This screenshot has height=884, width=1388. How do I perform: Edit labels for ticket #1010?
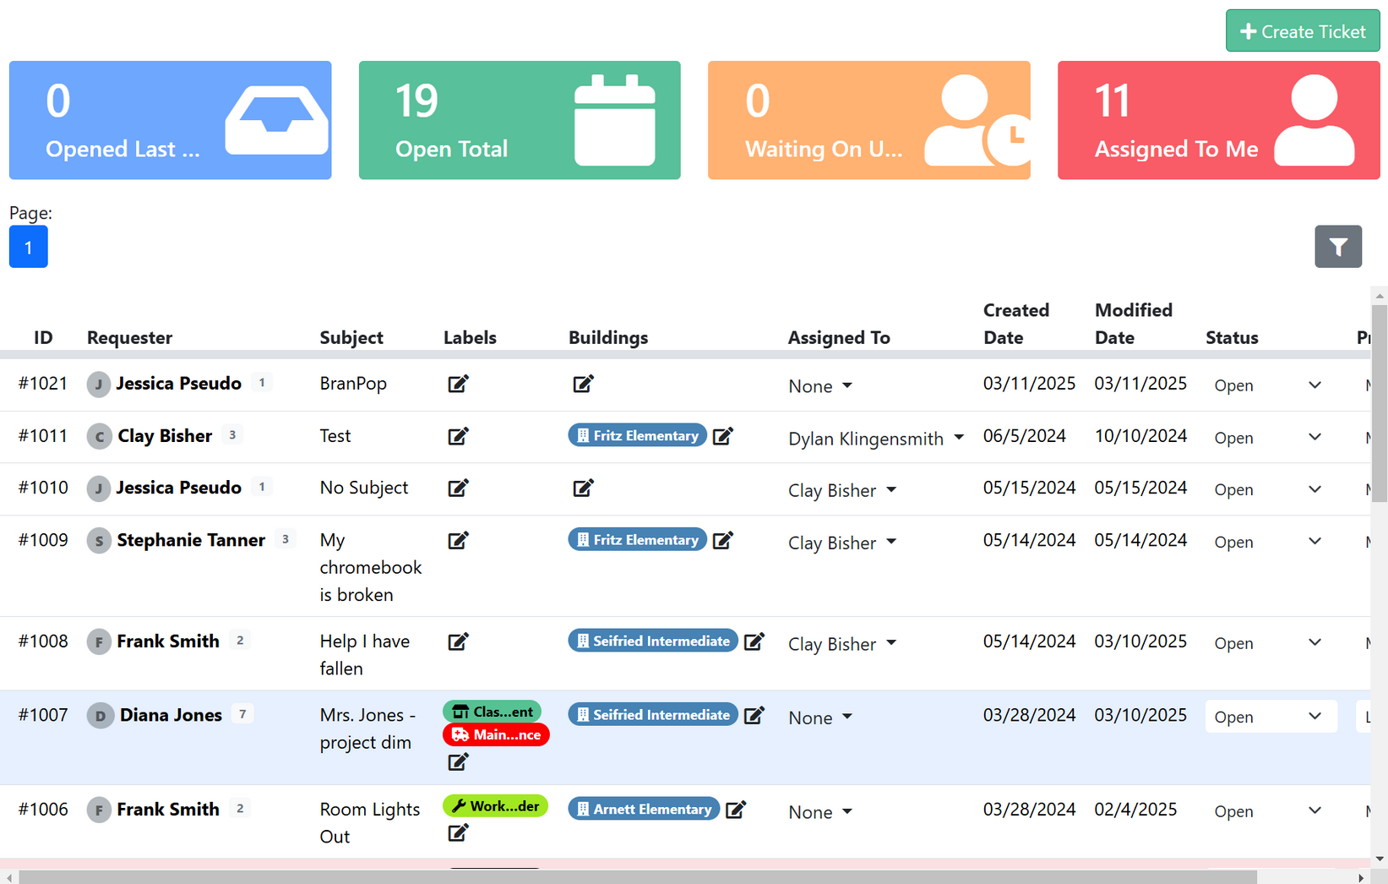pos(458,488)
